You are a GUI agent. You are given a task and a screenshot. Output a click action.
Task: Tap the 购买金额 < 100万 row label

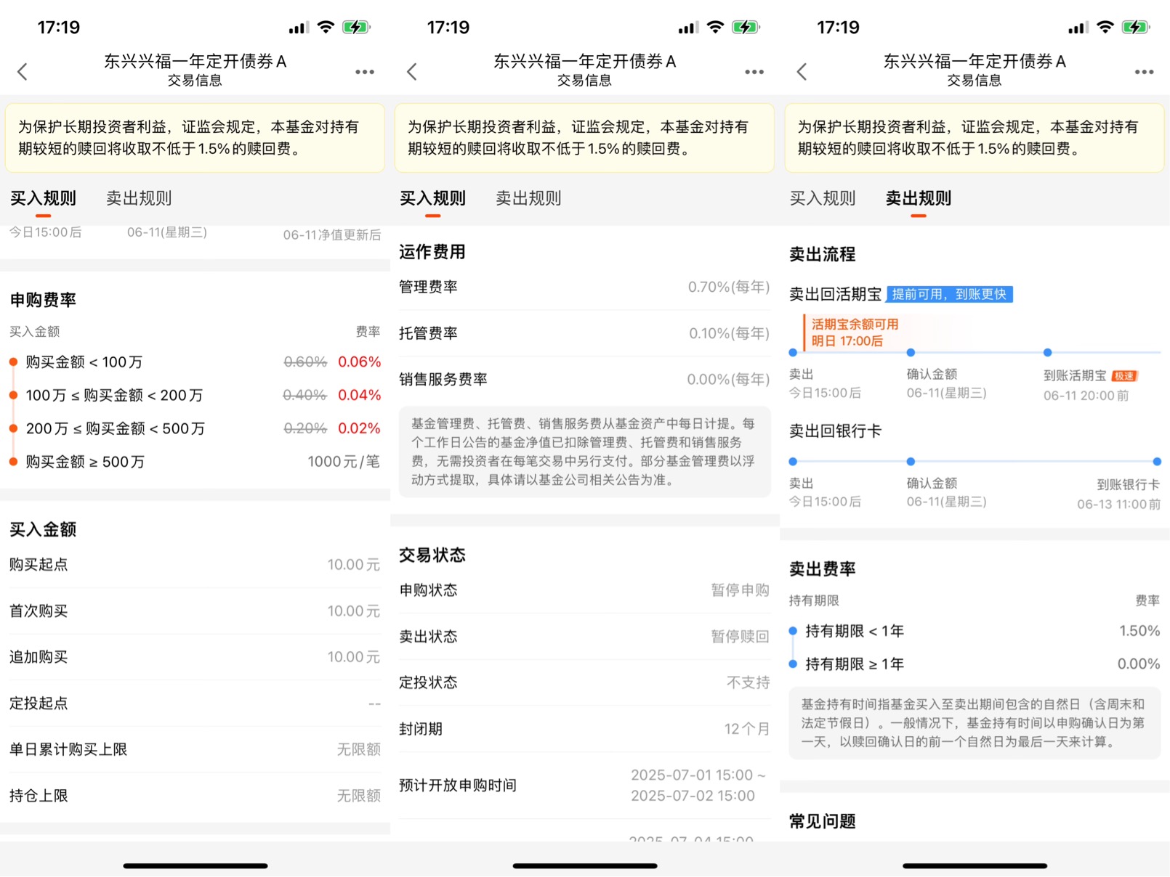click(x=84, y=362)
